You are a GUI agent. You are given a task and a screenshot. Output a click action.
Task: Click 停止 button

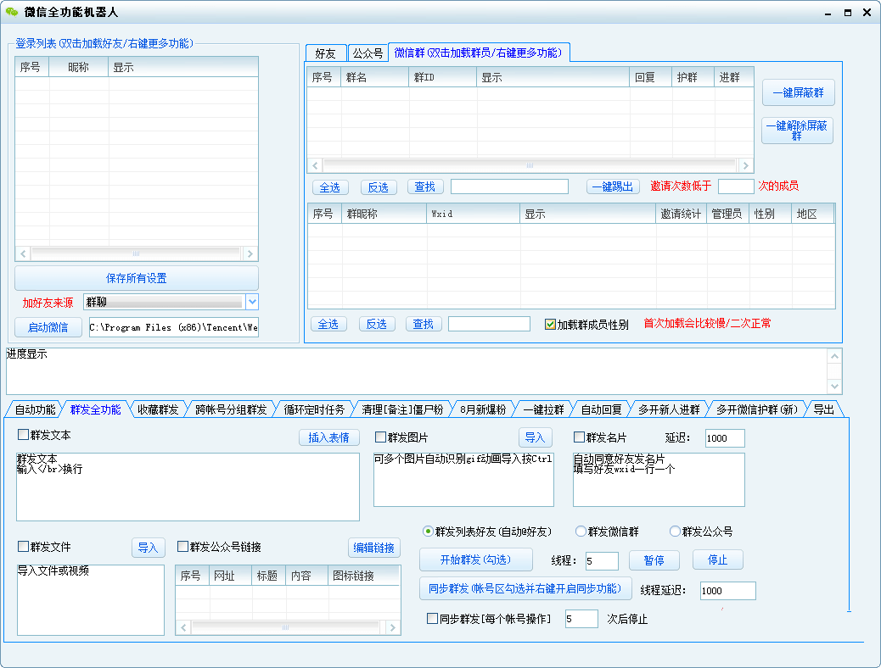pos(717,559)
